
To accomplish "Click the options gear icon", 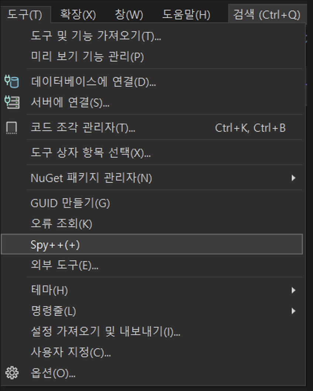I will pos(12,373).
